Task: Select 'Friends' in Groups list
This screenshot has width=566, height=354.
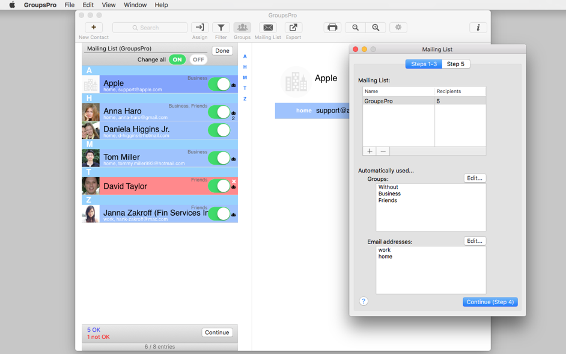Action: pyautogui.click(x=388, y=200)
